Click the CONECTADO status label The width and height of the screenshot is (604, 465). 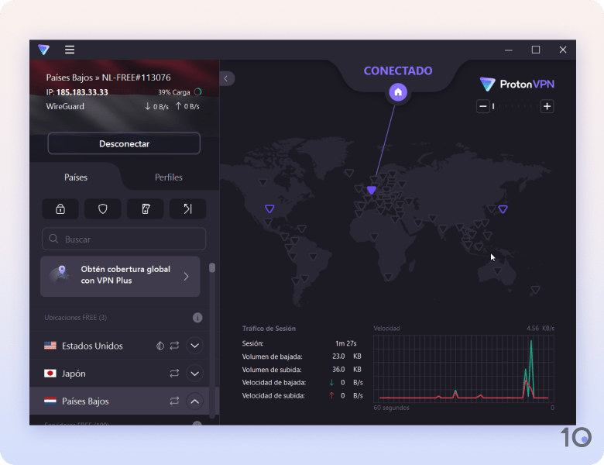click(x=398, y=71)
